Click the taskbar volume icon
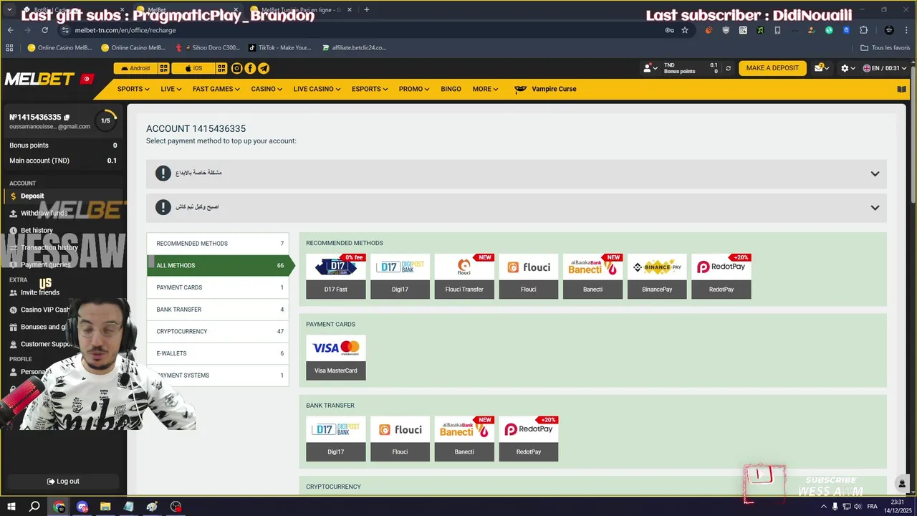The height and width of the screenshot is (516, 917). [858, 507]
